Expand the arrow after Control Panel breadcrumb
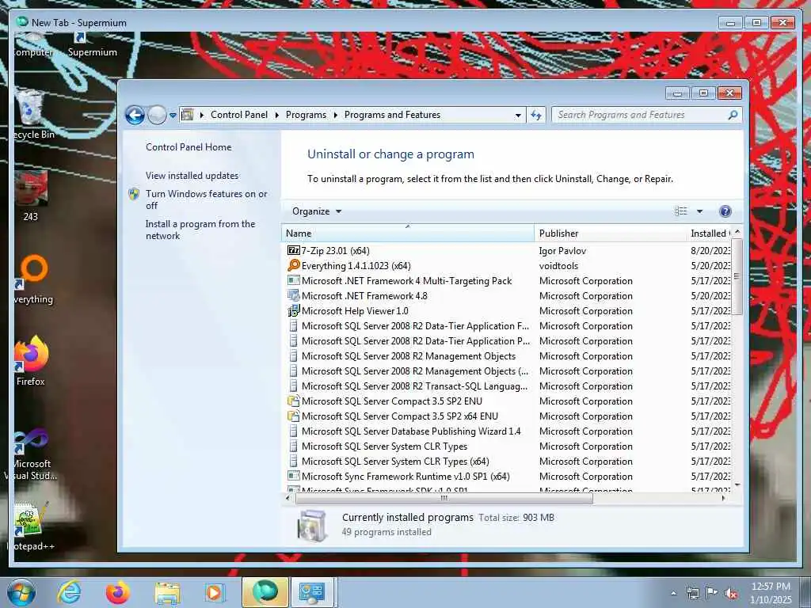811x608 pixels. (x=276, y=116)
